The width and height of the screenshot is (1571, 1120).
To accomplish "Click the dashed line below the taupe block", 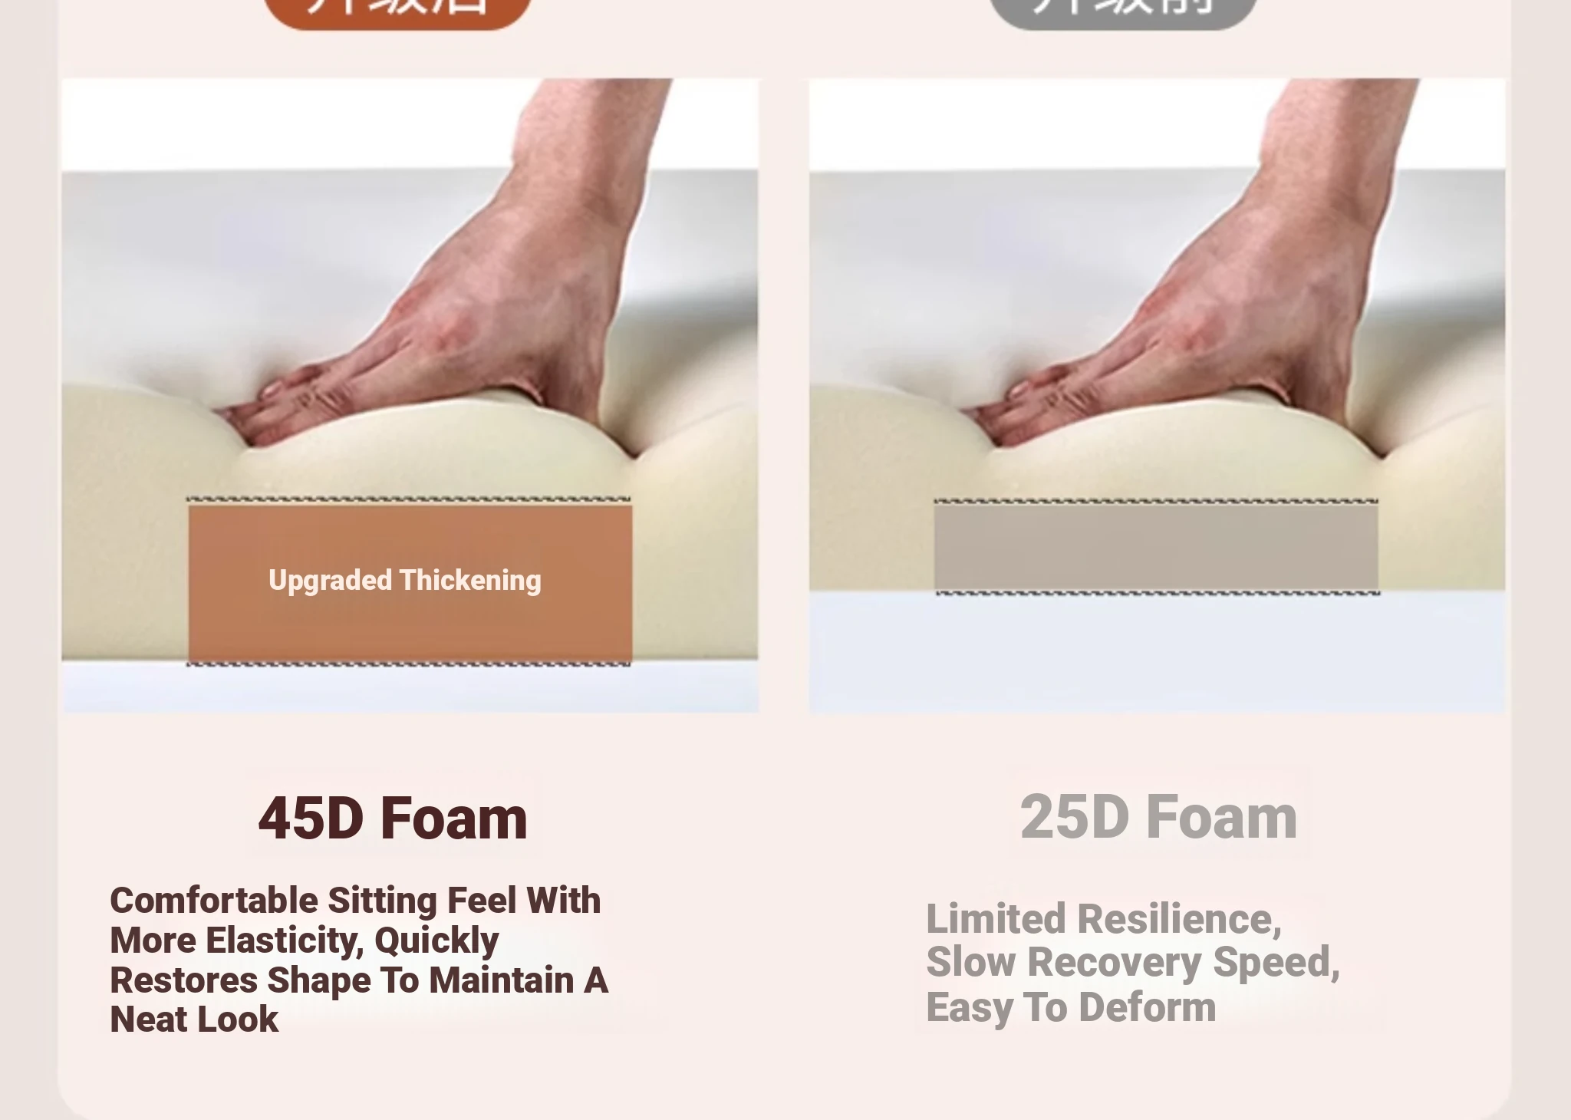I will tap(1157, 592).
